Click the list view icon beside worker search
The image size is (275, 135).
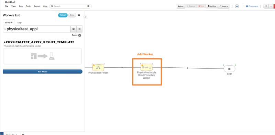[79, 29]
